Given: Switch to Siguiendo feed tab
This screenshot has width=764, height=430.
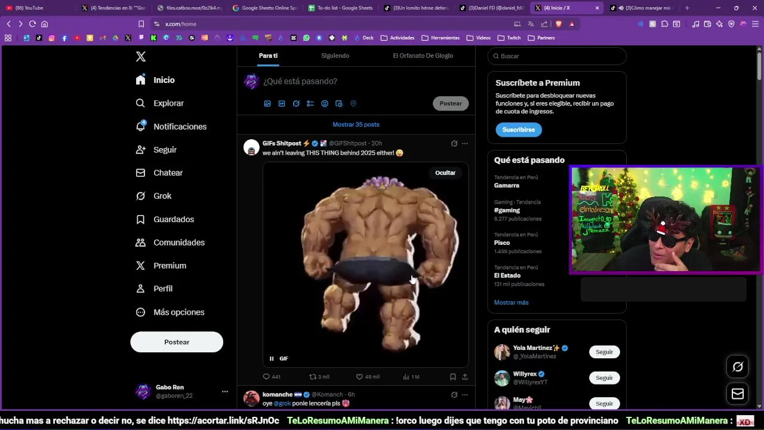Looking at the screenshot, I should [x=335, y=56].
